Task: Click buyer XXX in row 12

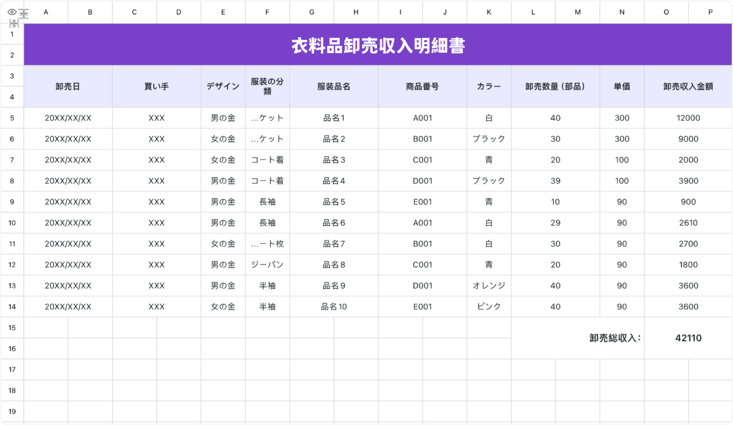Action: [156, 265]
